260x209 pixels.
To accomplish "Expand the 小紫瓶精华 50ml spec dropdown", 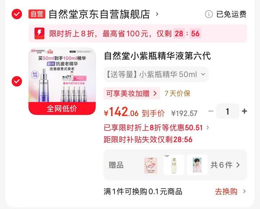I will 156,74.
